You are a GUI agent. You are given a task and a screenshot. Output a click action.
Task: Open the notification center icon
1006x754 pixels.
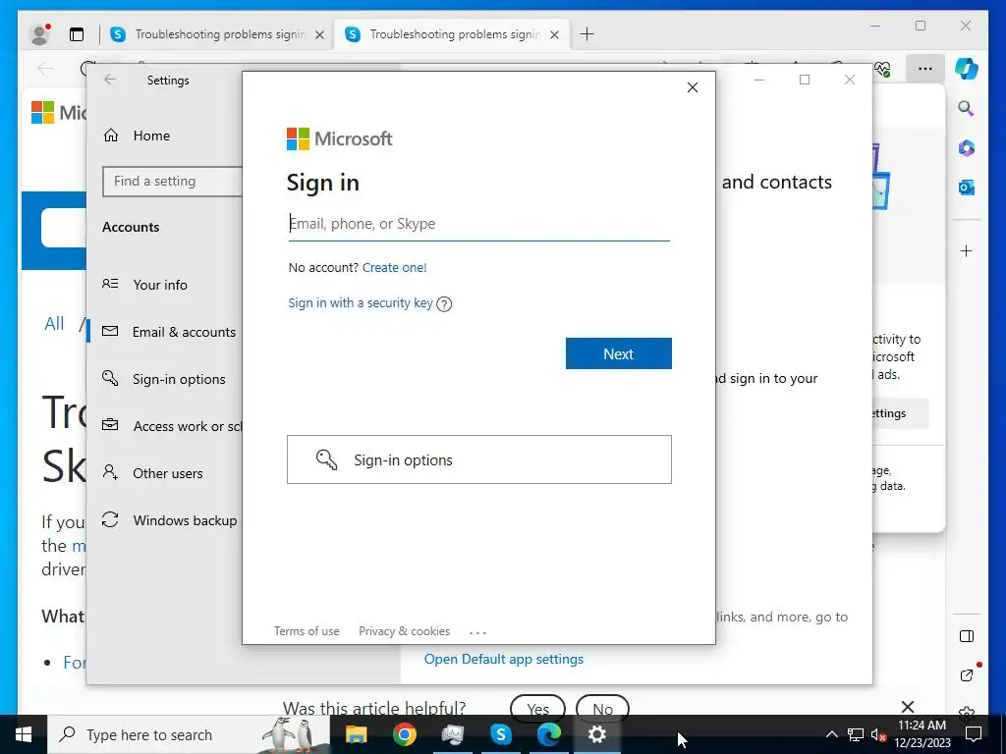[x=974, y=734]
